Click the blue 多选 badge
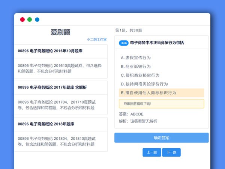Screen dimensions: 225x169 click(x=123, y=43)
